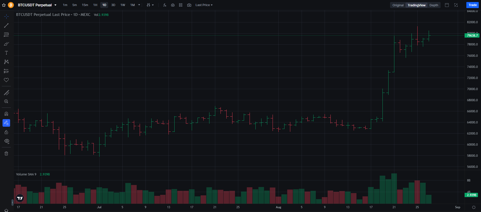Image resolution: width=481 pixels, height=212 pixels.
Task: Select the ruler measure tool
Action: tap(6, 93)
